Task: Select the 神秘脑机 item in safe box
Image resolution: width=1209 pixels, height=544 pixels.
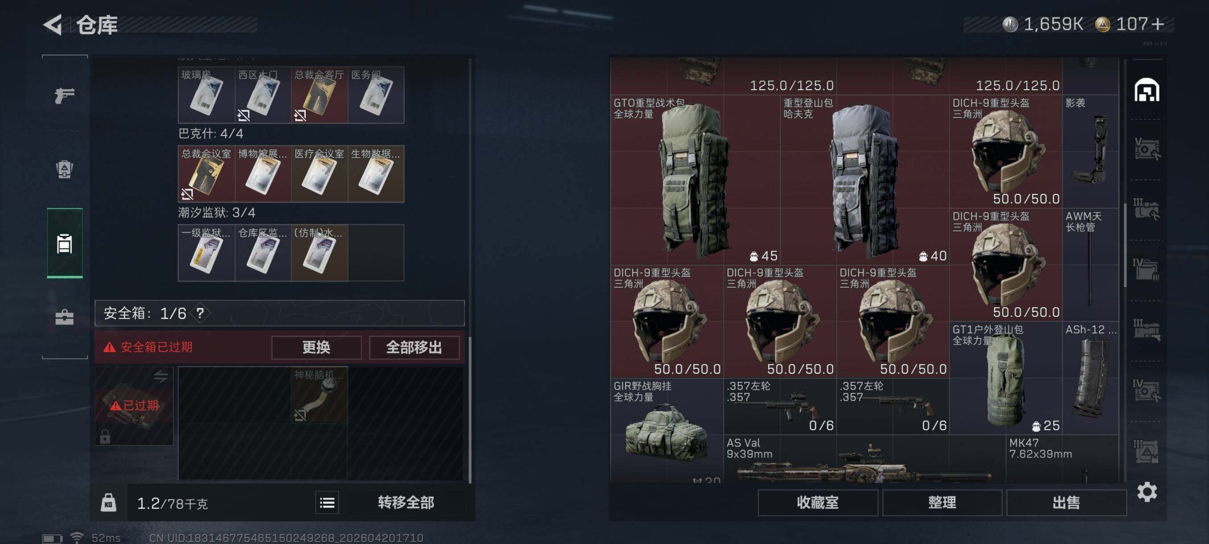Action: click(x=319, y=395)
